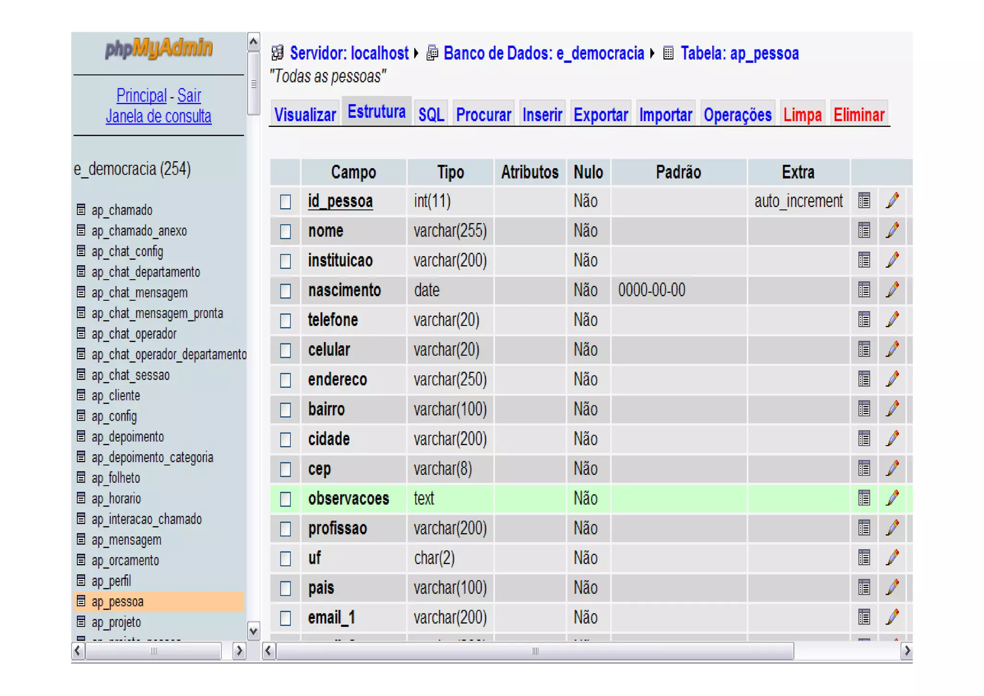Click the main panel scroll left arrow

[x=269, y=651]
